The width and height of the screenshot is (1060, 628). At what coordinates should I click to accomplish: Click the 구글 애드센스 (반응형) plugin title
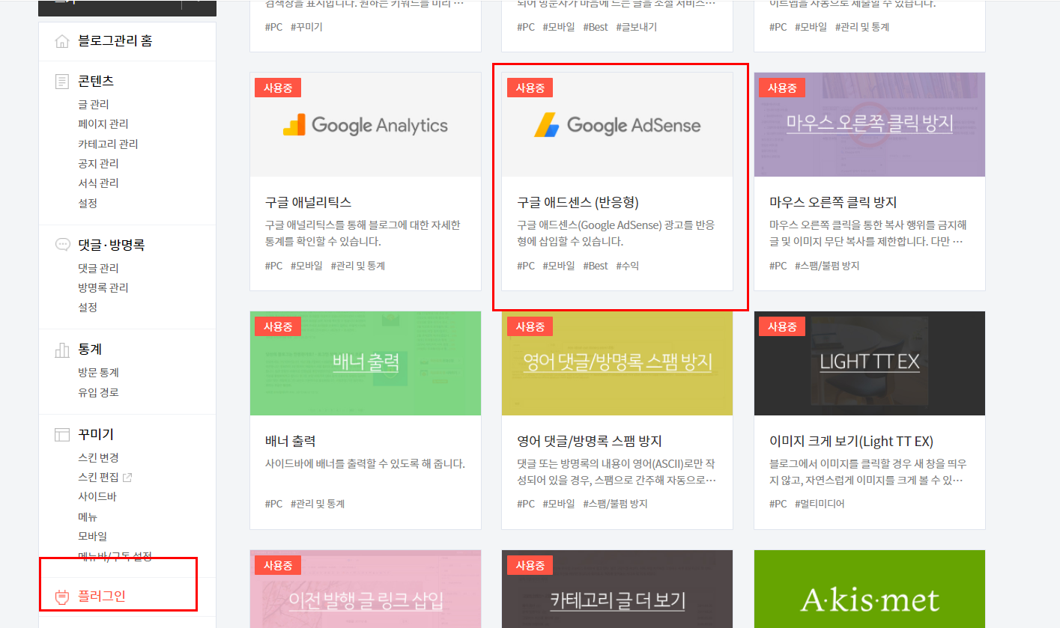(578, 202)
